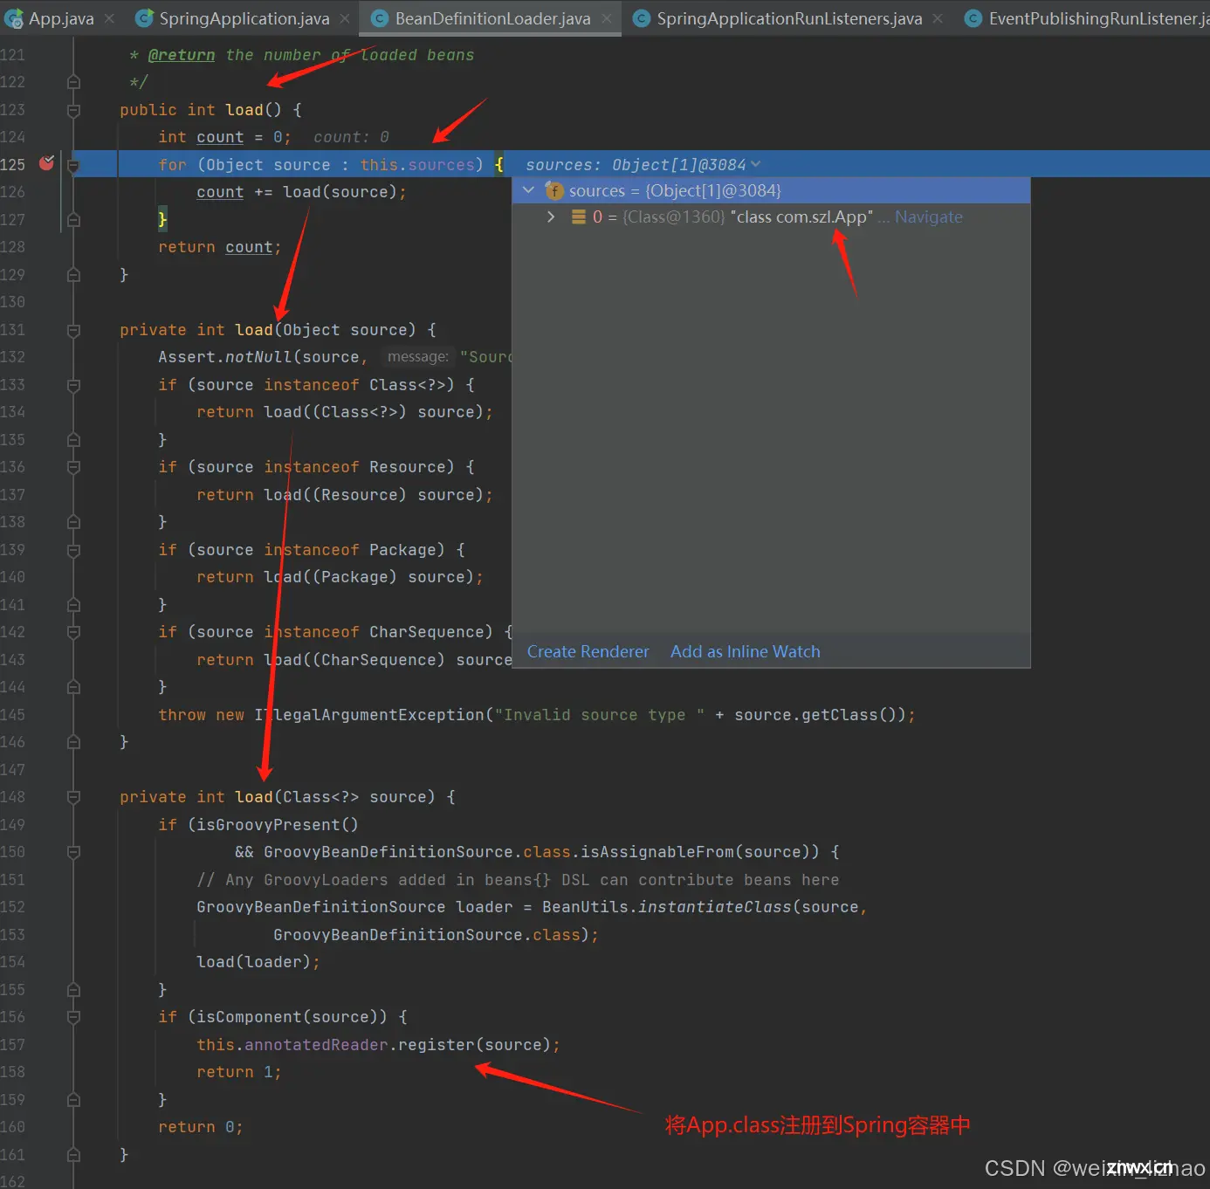Image resolution: width=1210 pixels, height=1189 pixels.
Task: Click 'notNull' in Assert.notNull on line 132
Action: tap(258, 356)
